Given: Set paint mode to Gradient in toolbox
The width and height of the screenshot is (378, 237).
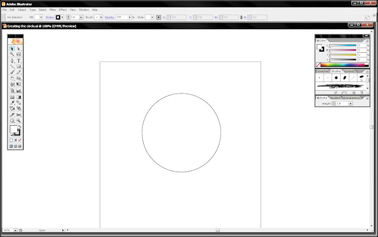Looking at the screenshot, I should (15, 140).
